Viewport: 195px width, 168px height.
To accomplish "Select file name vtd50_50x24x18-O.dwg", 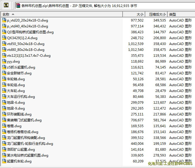I will (x=26, y=44).
